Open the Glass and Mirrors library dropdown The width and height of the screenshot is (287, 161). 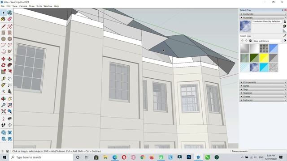[x=268, y=41]
